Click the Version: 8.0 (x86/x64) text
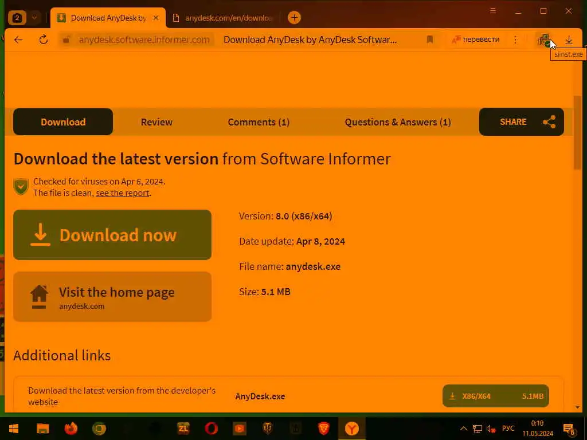 (x=285, y=216)
